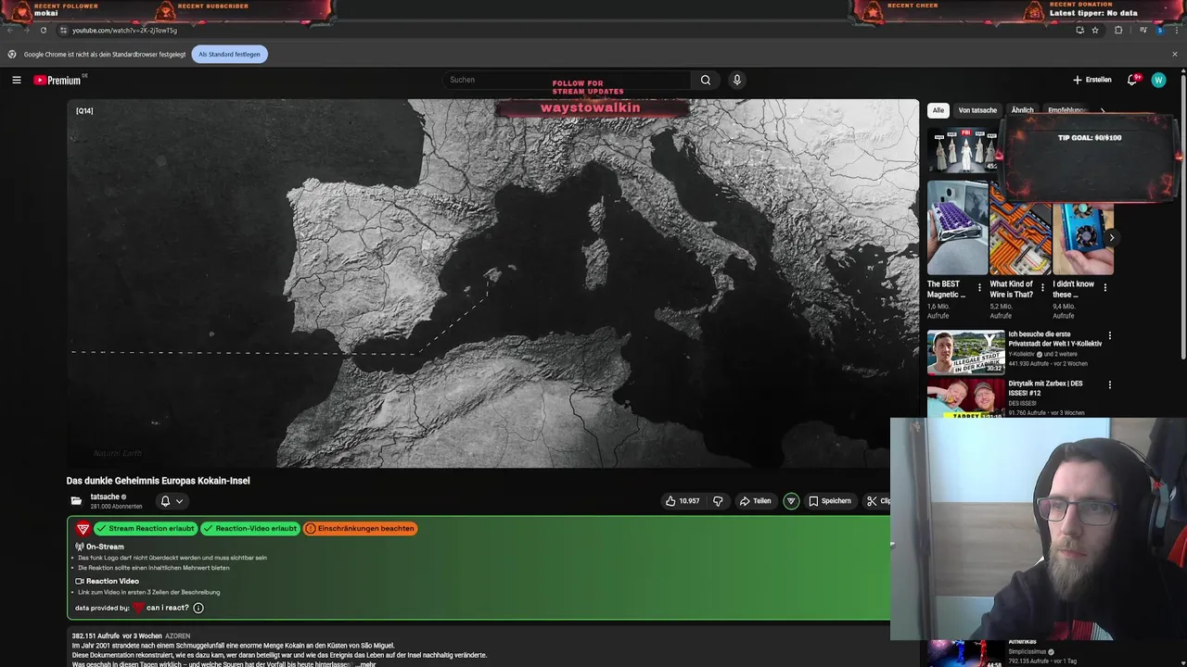Start voice search with microphone icon
Image resolution: width=1187 pixels, height=667 pixels.
tap(737, 80)
